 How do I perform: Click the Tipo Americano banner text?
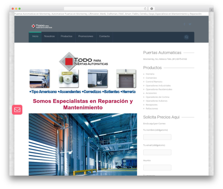coord(43,92)
